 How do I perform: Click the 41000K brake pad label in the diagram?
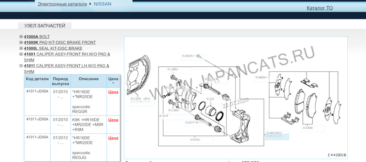(x=307, y=128)
